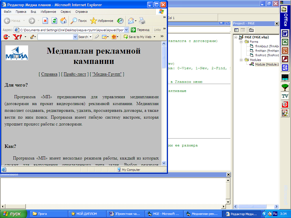Select frmMain in the project tree

[x=264, y=51]
